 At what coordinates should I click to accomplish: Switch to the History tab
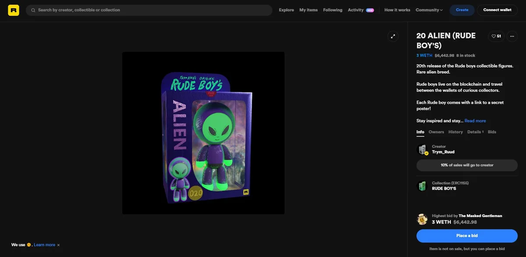click(x=455, y=132)
